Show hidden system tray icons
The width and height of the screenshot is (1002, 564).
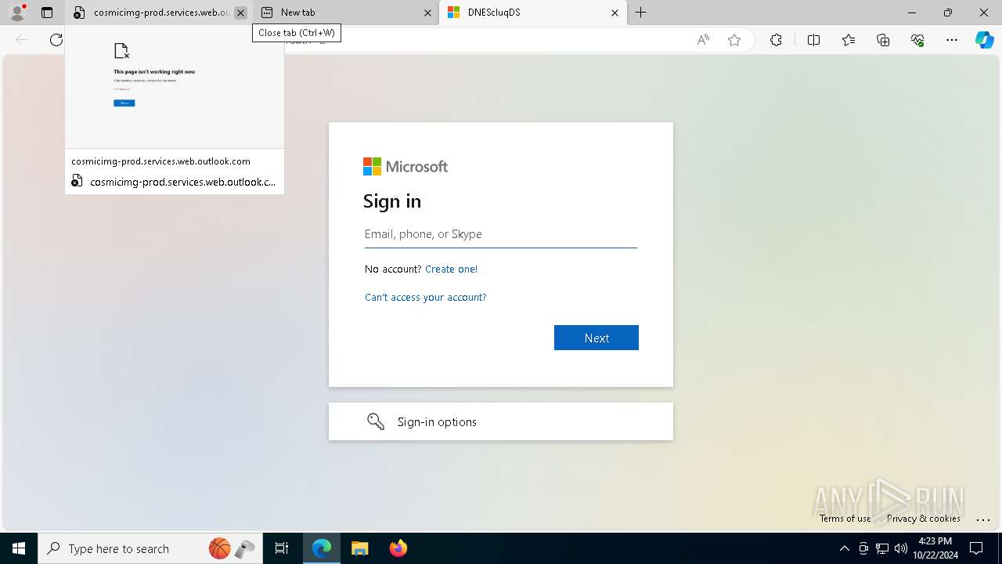point(844,548)
